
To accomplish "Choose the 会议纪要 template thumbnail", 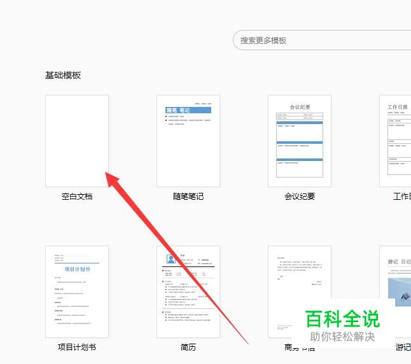I will (x=300, y=141).
